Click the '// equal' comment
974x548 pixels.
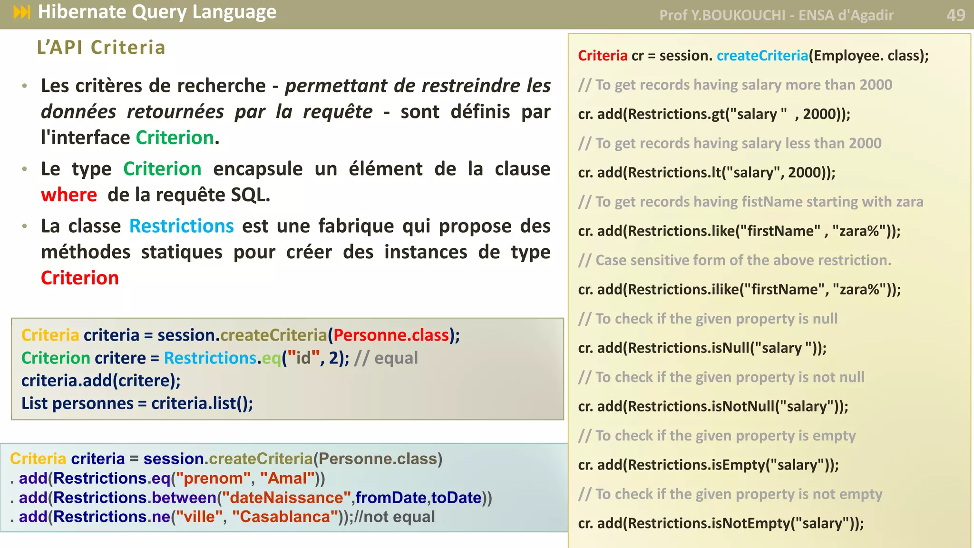[x=386, y=358]
